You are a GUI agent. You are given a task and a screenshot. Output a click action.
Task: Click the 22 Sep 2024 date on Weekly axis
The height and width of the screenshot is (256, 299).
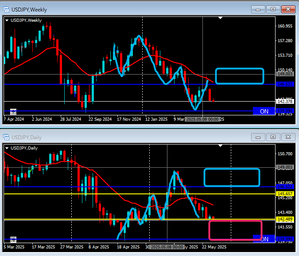click(100, 119)
